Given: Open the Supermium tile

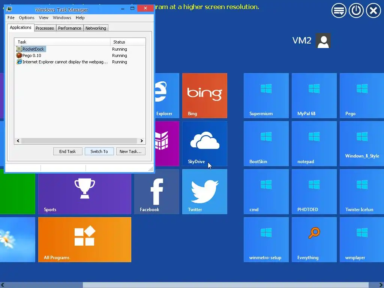Looking at the screenshot, I should [x=266, y=96].
